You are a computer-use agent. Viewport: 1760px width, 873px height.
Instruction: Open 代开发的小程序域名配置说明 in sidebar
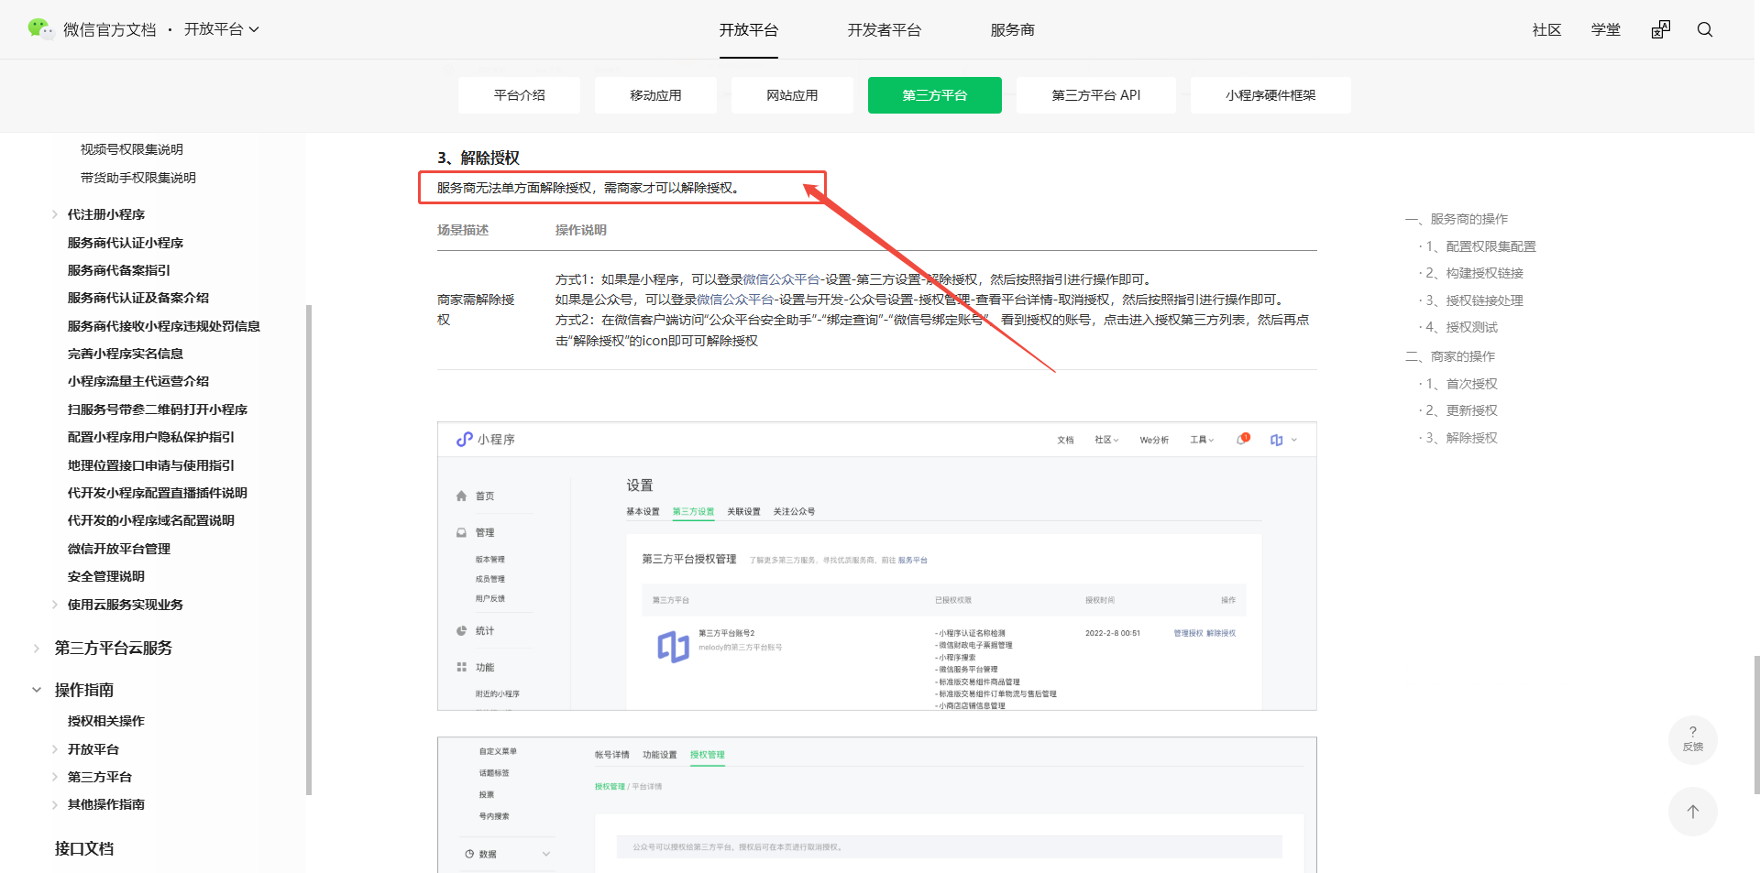(151, 520)
